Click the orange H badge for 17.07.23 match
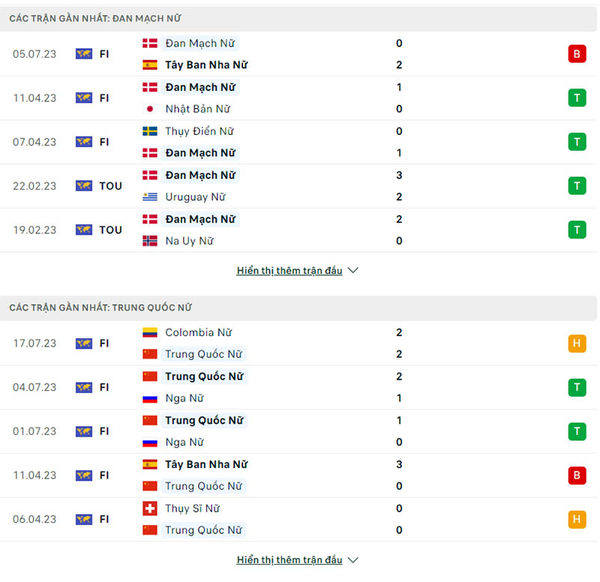Image resolution: width=600 pixels, height=582 pixels. (577, 343)
